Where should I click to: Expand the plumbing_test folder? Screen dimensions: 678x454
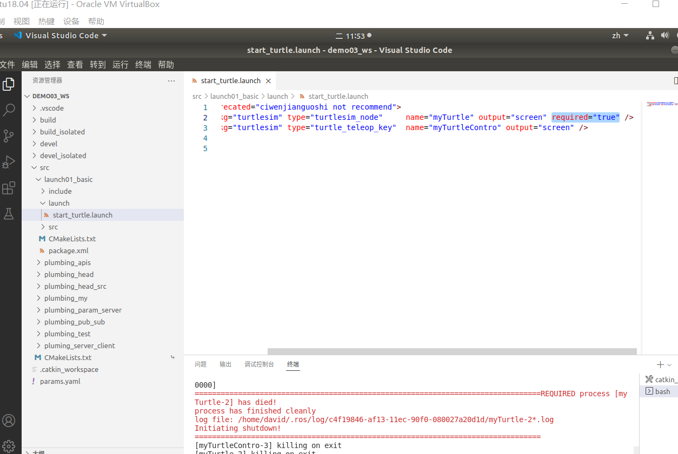click(103, 334)
